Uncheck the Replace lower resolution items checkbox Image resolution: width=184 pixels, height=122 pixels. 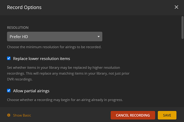pyautogui.click(x=9, y=58)
